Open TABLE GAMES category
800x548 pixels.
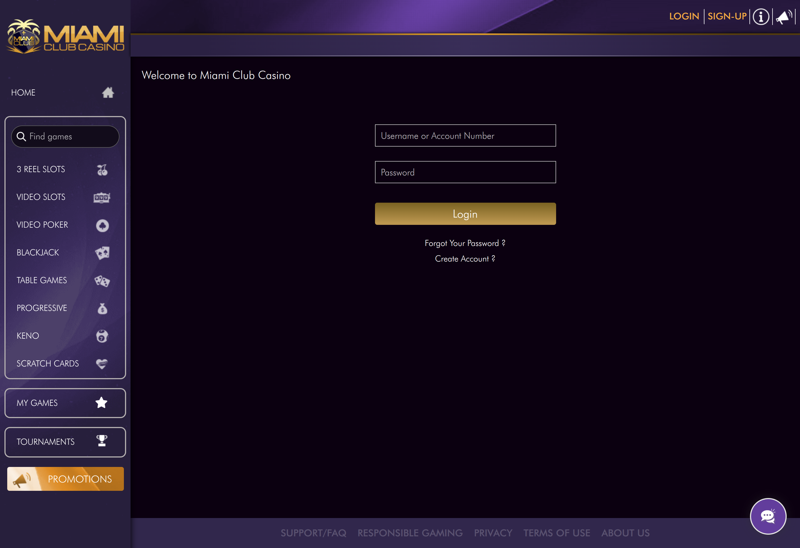42,280
